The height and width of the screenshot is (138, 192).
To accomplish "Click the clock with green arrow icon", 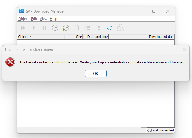I will [x=66, y=28].
